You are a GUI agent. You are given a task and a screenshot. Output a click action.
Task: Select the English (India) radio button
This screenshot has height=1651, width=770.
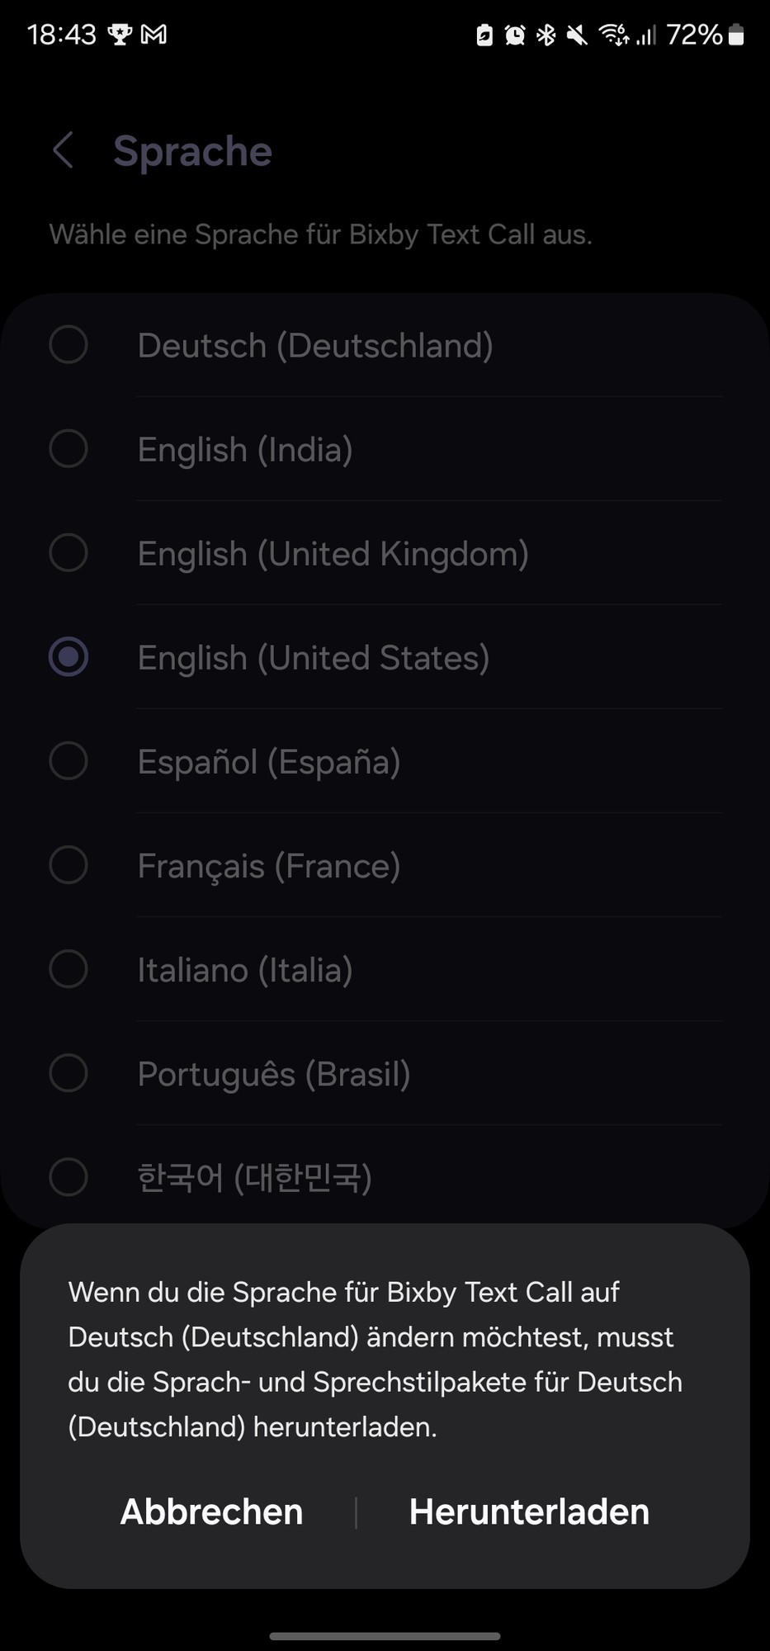[68, 449]
